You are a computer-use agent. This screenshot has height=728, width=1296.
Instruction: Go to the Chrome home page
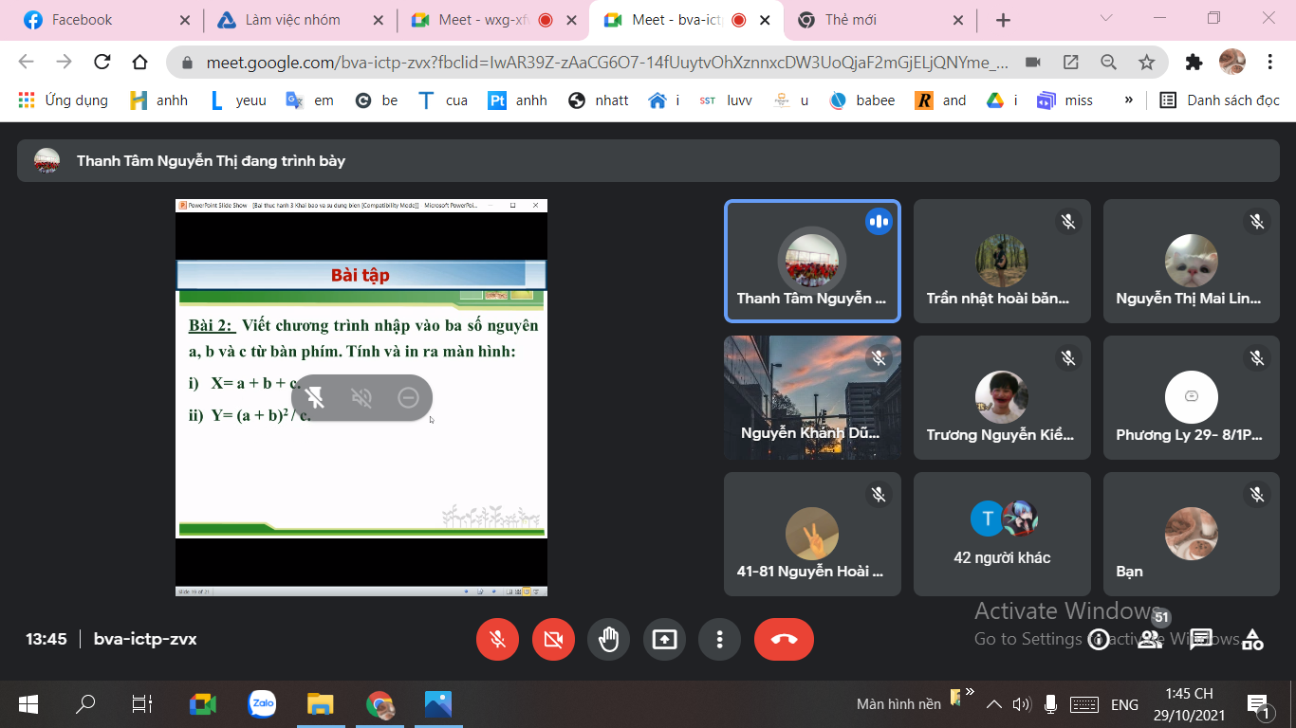(x=139, y=62)
